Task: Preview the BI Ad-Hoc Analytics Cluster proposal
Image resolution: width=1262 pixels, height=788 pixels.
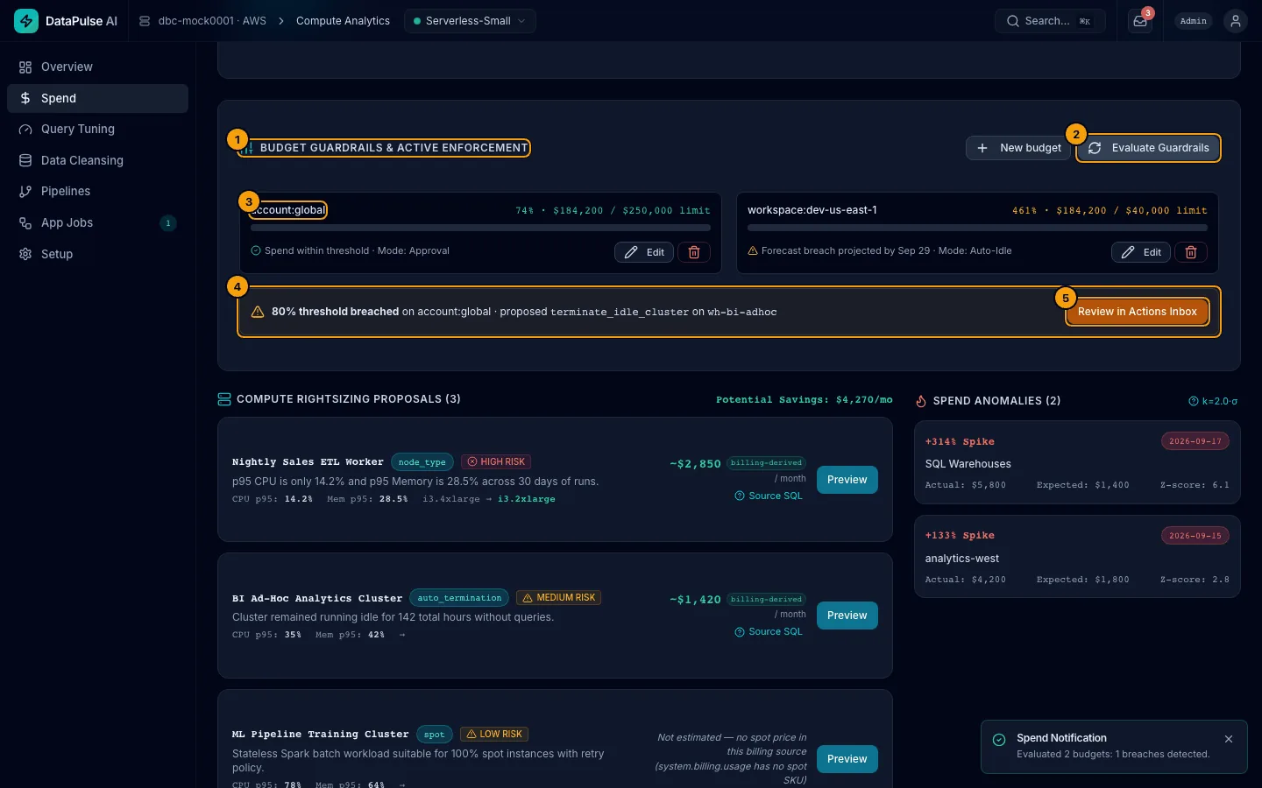Action: pyautogui.click(x=847, y=616)
